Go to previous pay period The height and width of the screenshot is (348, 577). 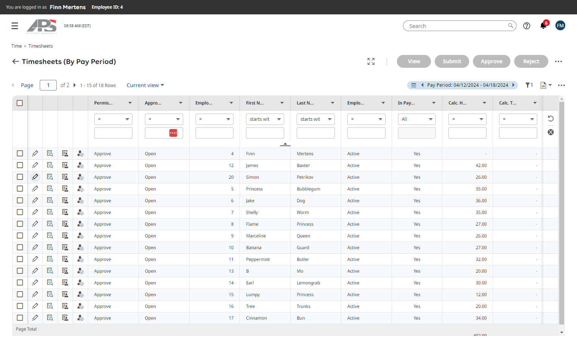[422, 85]
